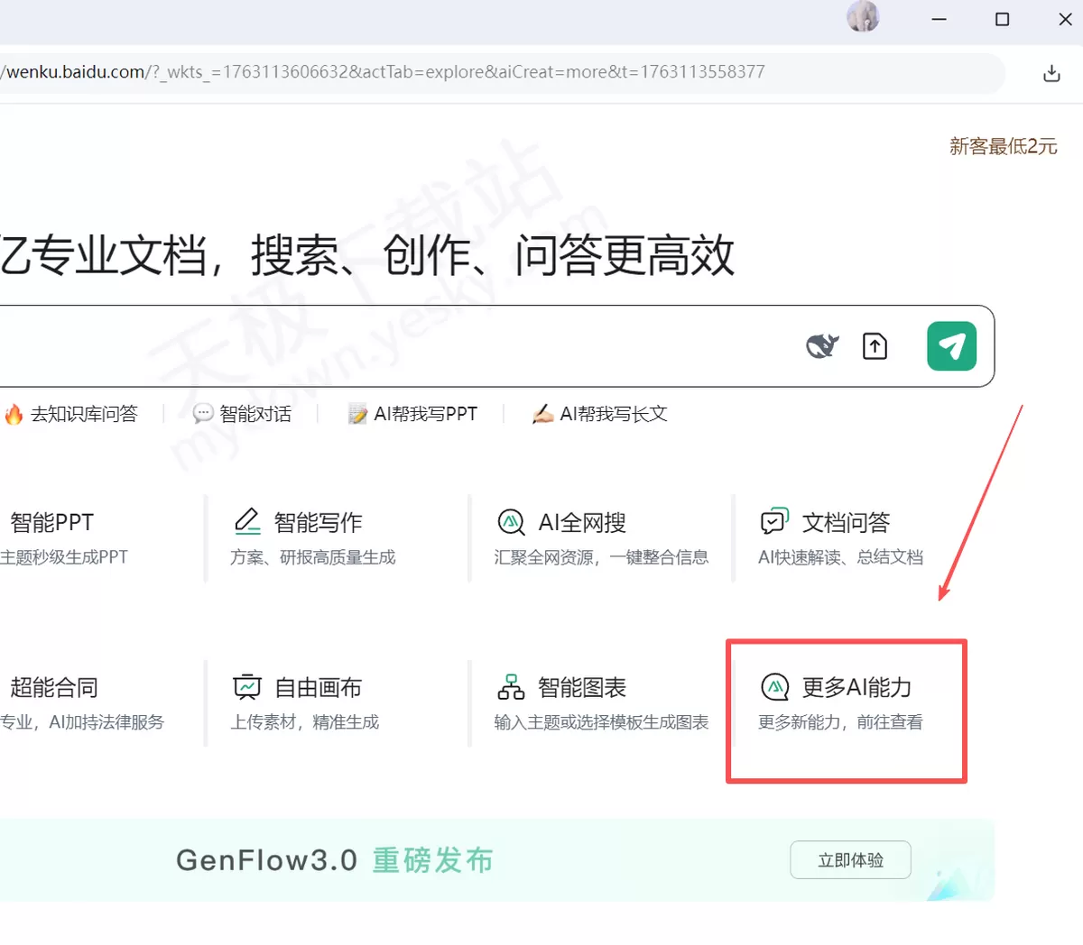The image size is (1083, 945).
Task: Click the AI全网搜 search icon
Action: pos(511,522)
